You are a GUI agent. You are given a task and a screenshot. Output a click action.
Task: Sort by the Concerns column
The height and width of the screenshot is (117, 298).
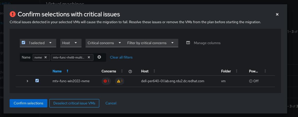coord(122,71)
